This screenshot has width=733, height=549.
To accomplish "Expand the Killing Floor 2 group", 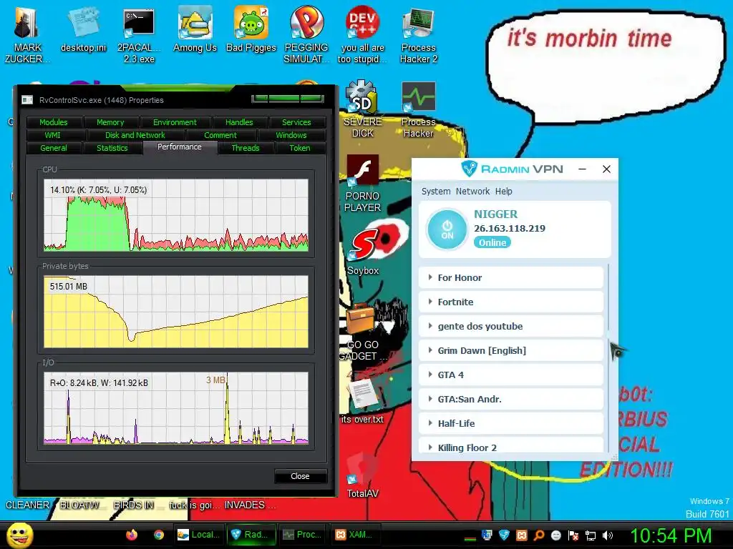I will click(511, 445).
